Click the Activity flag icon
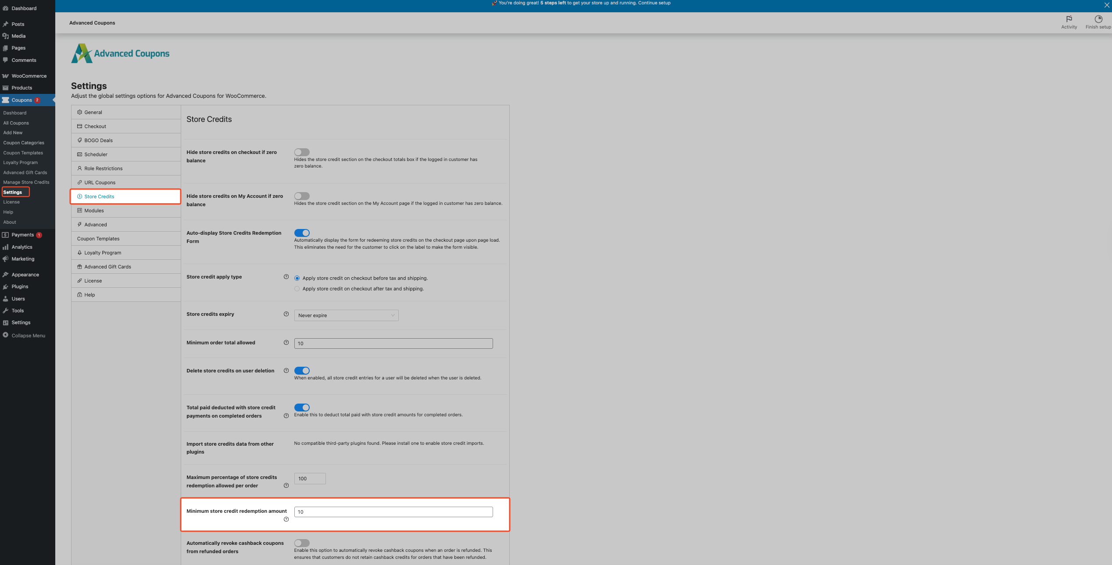 (1069, 19)
